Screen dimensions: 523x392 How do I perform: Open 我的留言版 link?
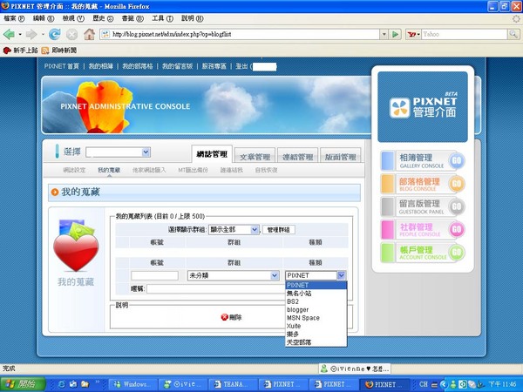point(178,66)
